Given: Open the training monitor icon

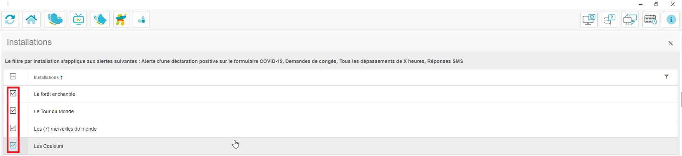Looking at the screenshot, I should point(589,20).
